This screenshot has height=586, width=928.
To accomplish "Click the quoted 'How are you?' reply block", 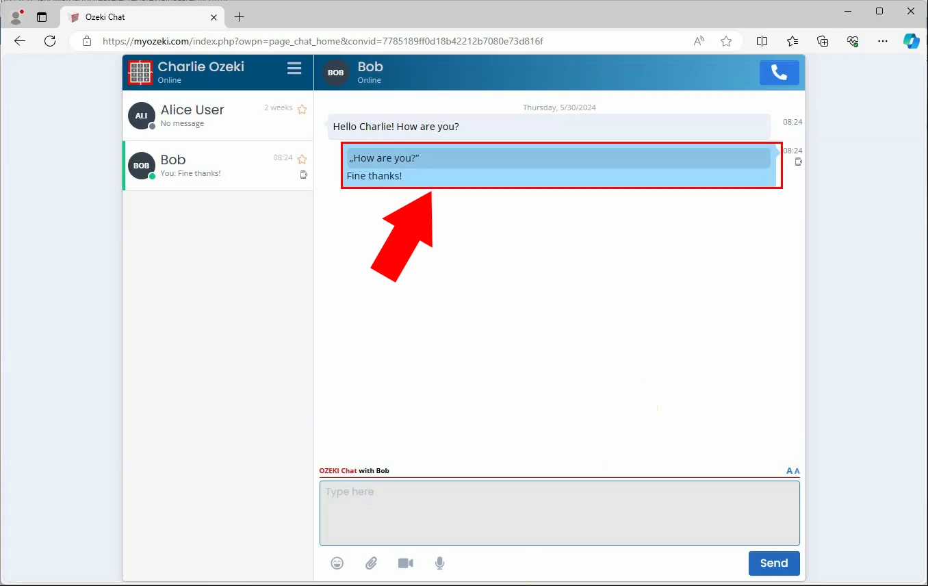I will click(x=558, y=158).
